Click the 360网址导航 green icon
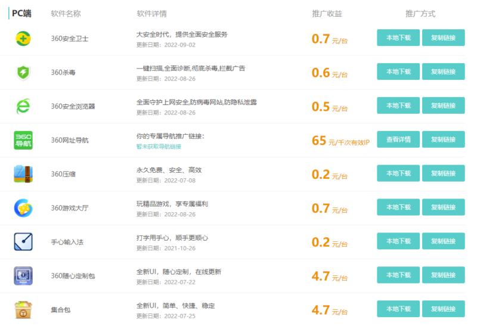 point(23,140)
